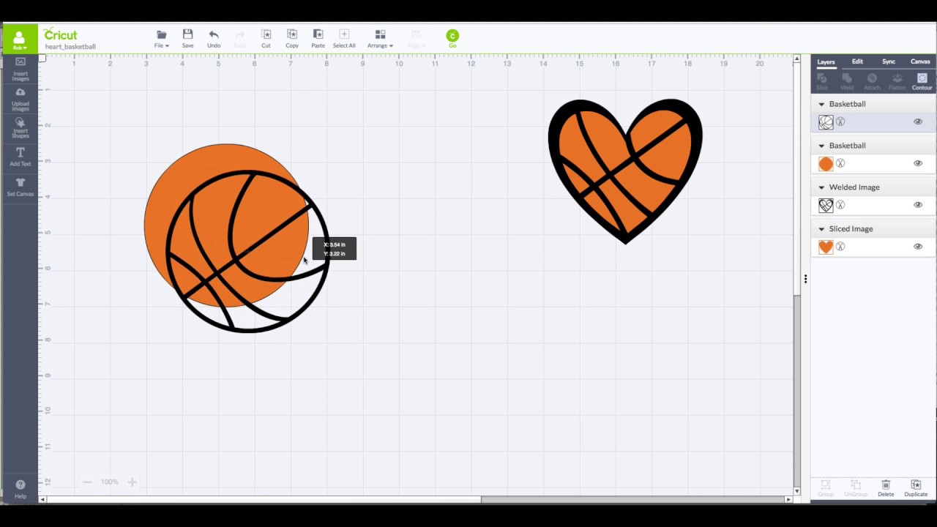Viewport: 937px width, 527px height.
Task: Select the Welded Image heart thumbnail
Action: [x=826, y=206]
